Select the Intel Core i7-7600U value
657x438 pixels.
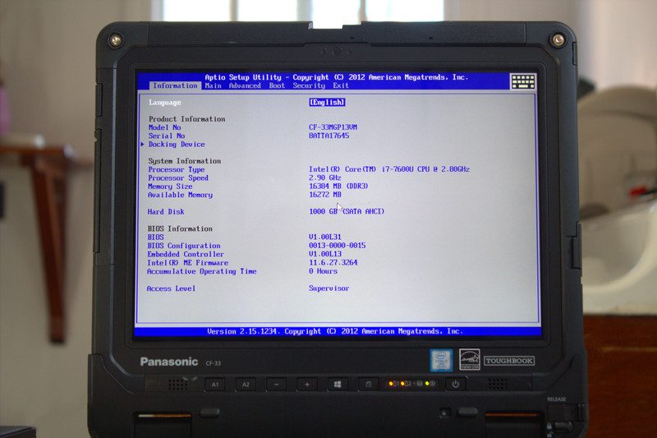tap(388, 169)
